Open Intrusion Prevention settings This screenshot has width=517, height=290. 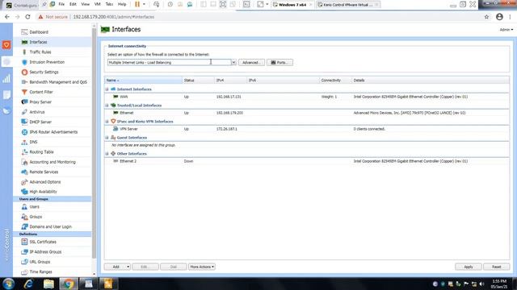47,62
